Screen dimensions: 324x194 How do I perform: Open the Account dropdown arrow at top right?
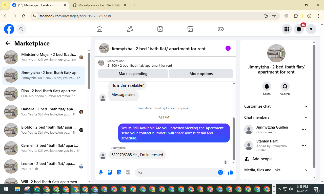point(311,29)
